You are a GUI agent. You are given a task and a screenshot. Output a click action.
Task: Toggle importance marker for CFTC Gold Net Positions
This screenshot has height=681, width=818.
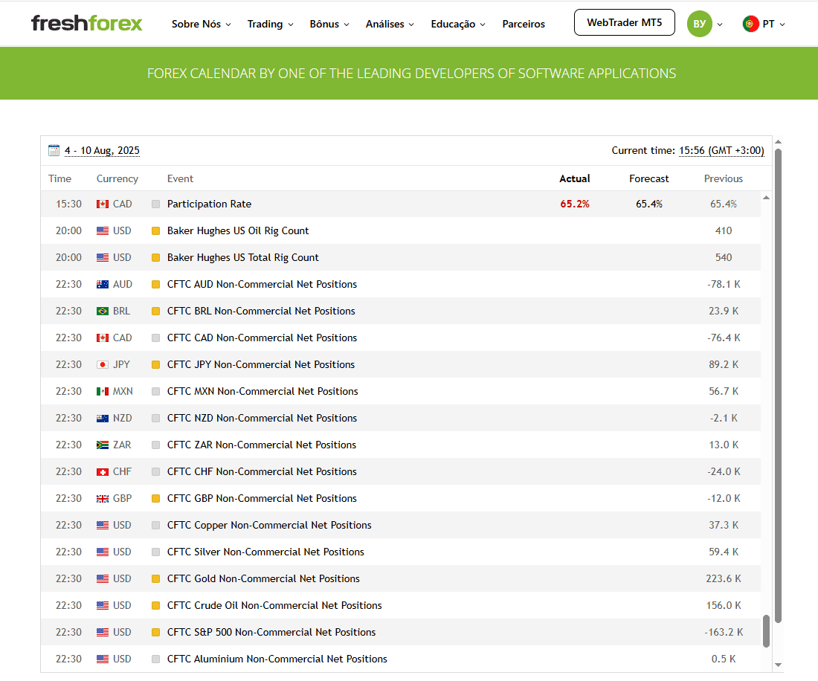point(155,579)
